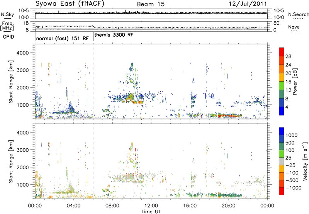Click the '08:00' time tick label
The image size is (309, 214).
(112, 206)
